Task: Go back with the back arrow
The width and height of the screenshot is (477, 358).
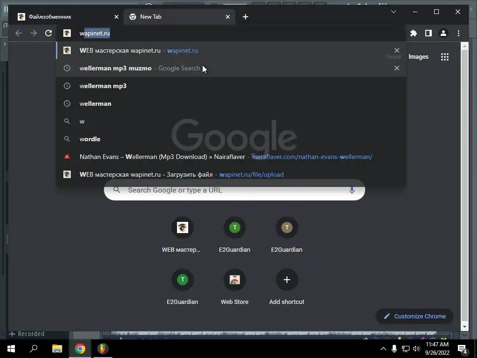Action: pyautogui.click(x=19, y=33)
